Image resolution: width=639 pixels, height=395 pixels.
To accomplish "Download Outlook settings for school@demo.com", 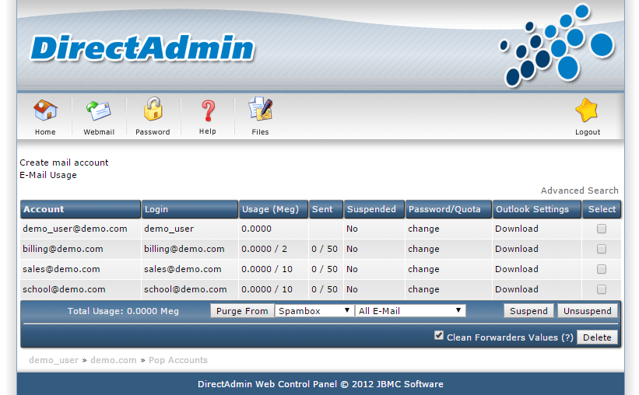I will [x=517, y=289].
